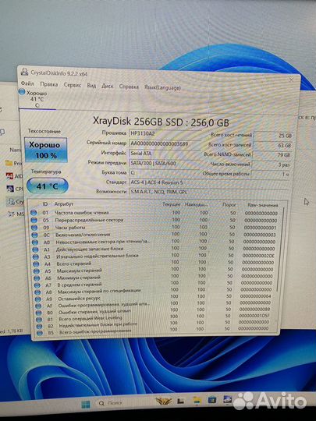Image resolution: width=316 pixels, height=421 pixels.
Task: Open the Правка menu
Action: 49,84
